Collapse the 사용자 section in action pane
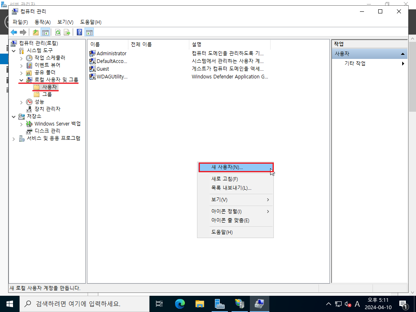Screen dimensions: 416x312 point(403,54)
